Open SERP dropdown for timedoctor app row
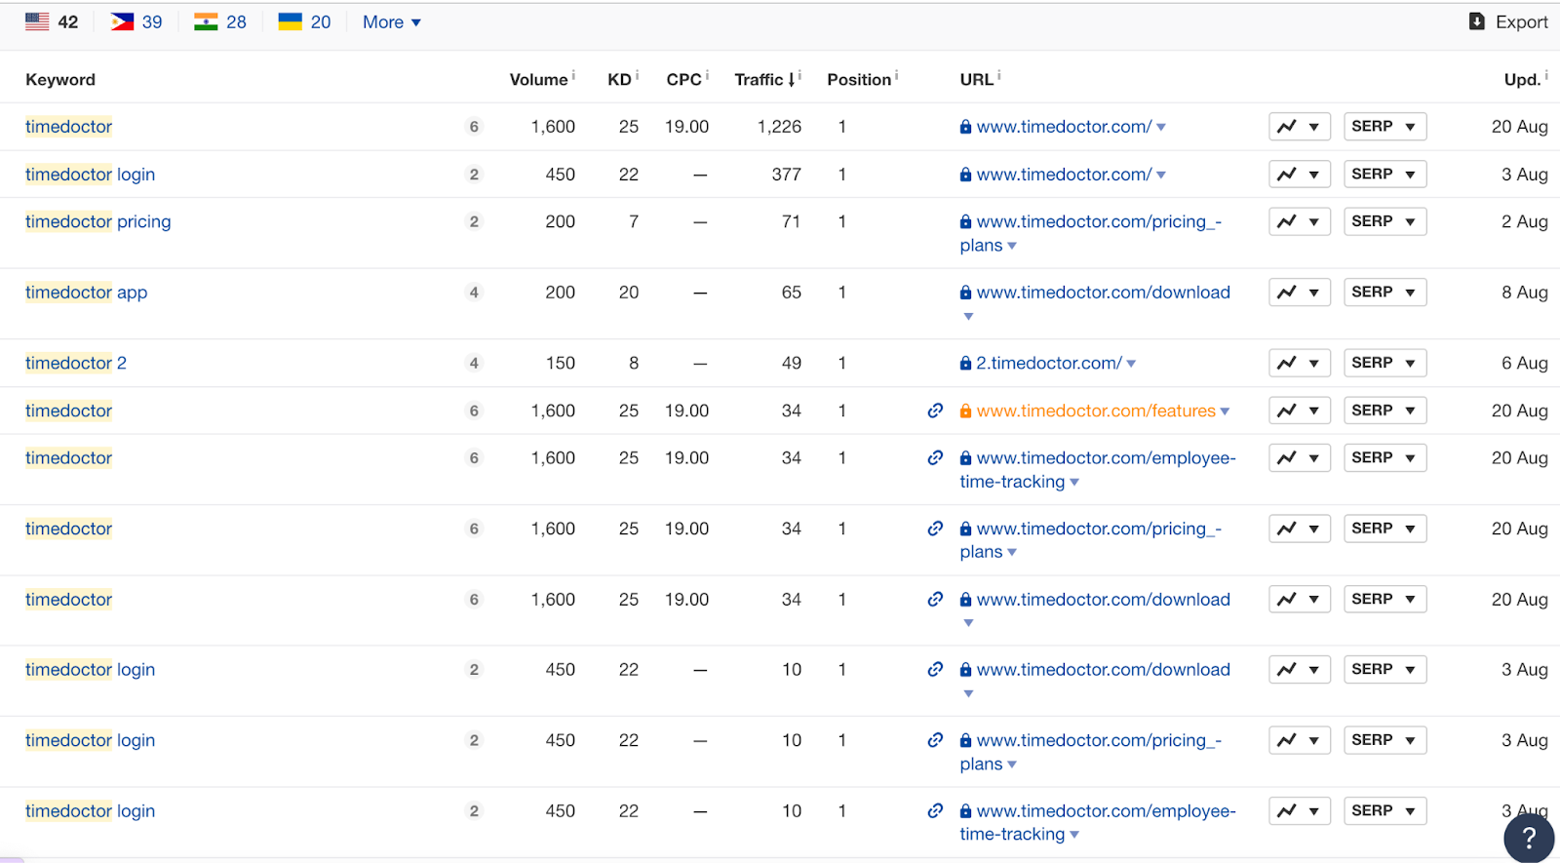 pos(1384,293)
